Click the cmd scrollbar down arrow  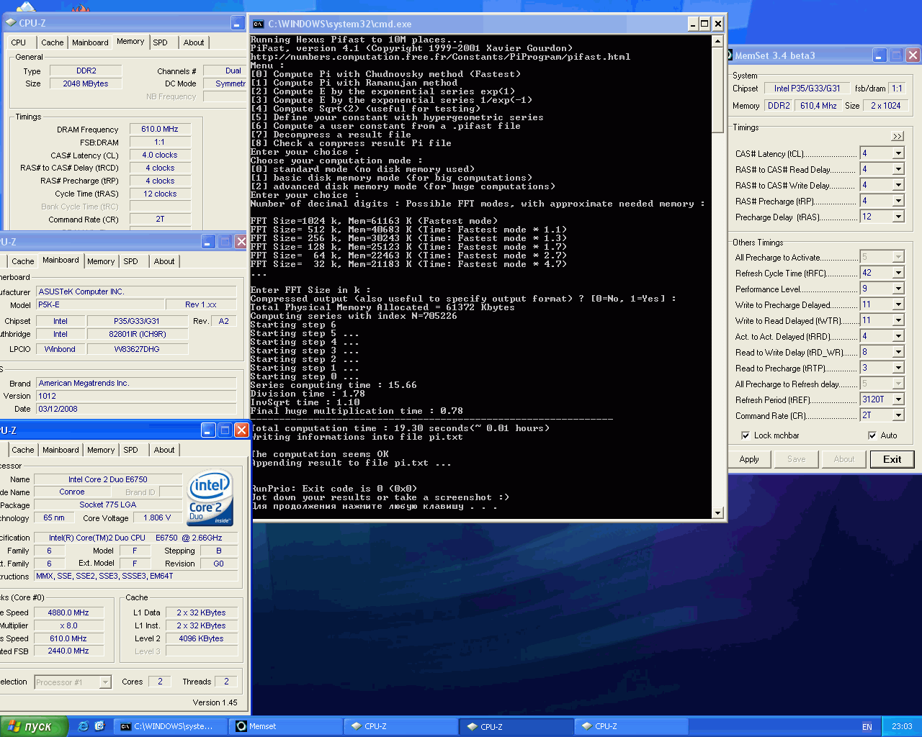pyautogui.click(x=717, y=512)
